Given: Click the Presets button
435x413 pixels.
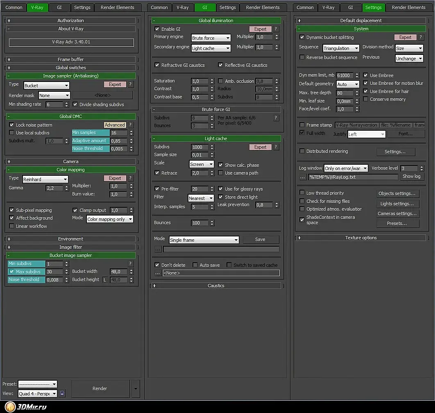Looking at the screenshot, I should click(x=397, y=223).
